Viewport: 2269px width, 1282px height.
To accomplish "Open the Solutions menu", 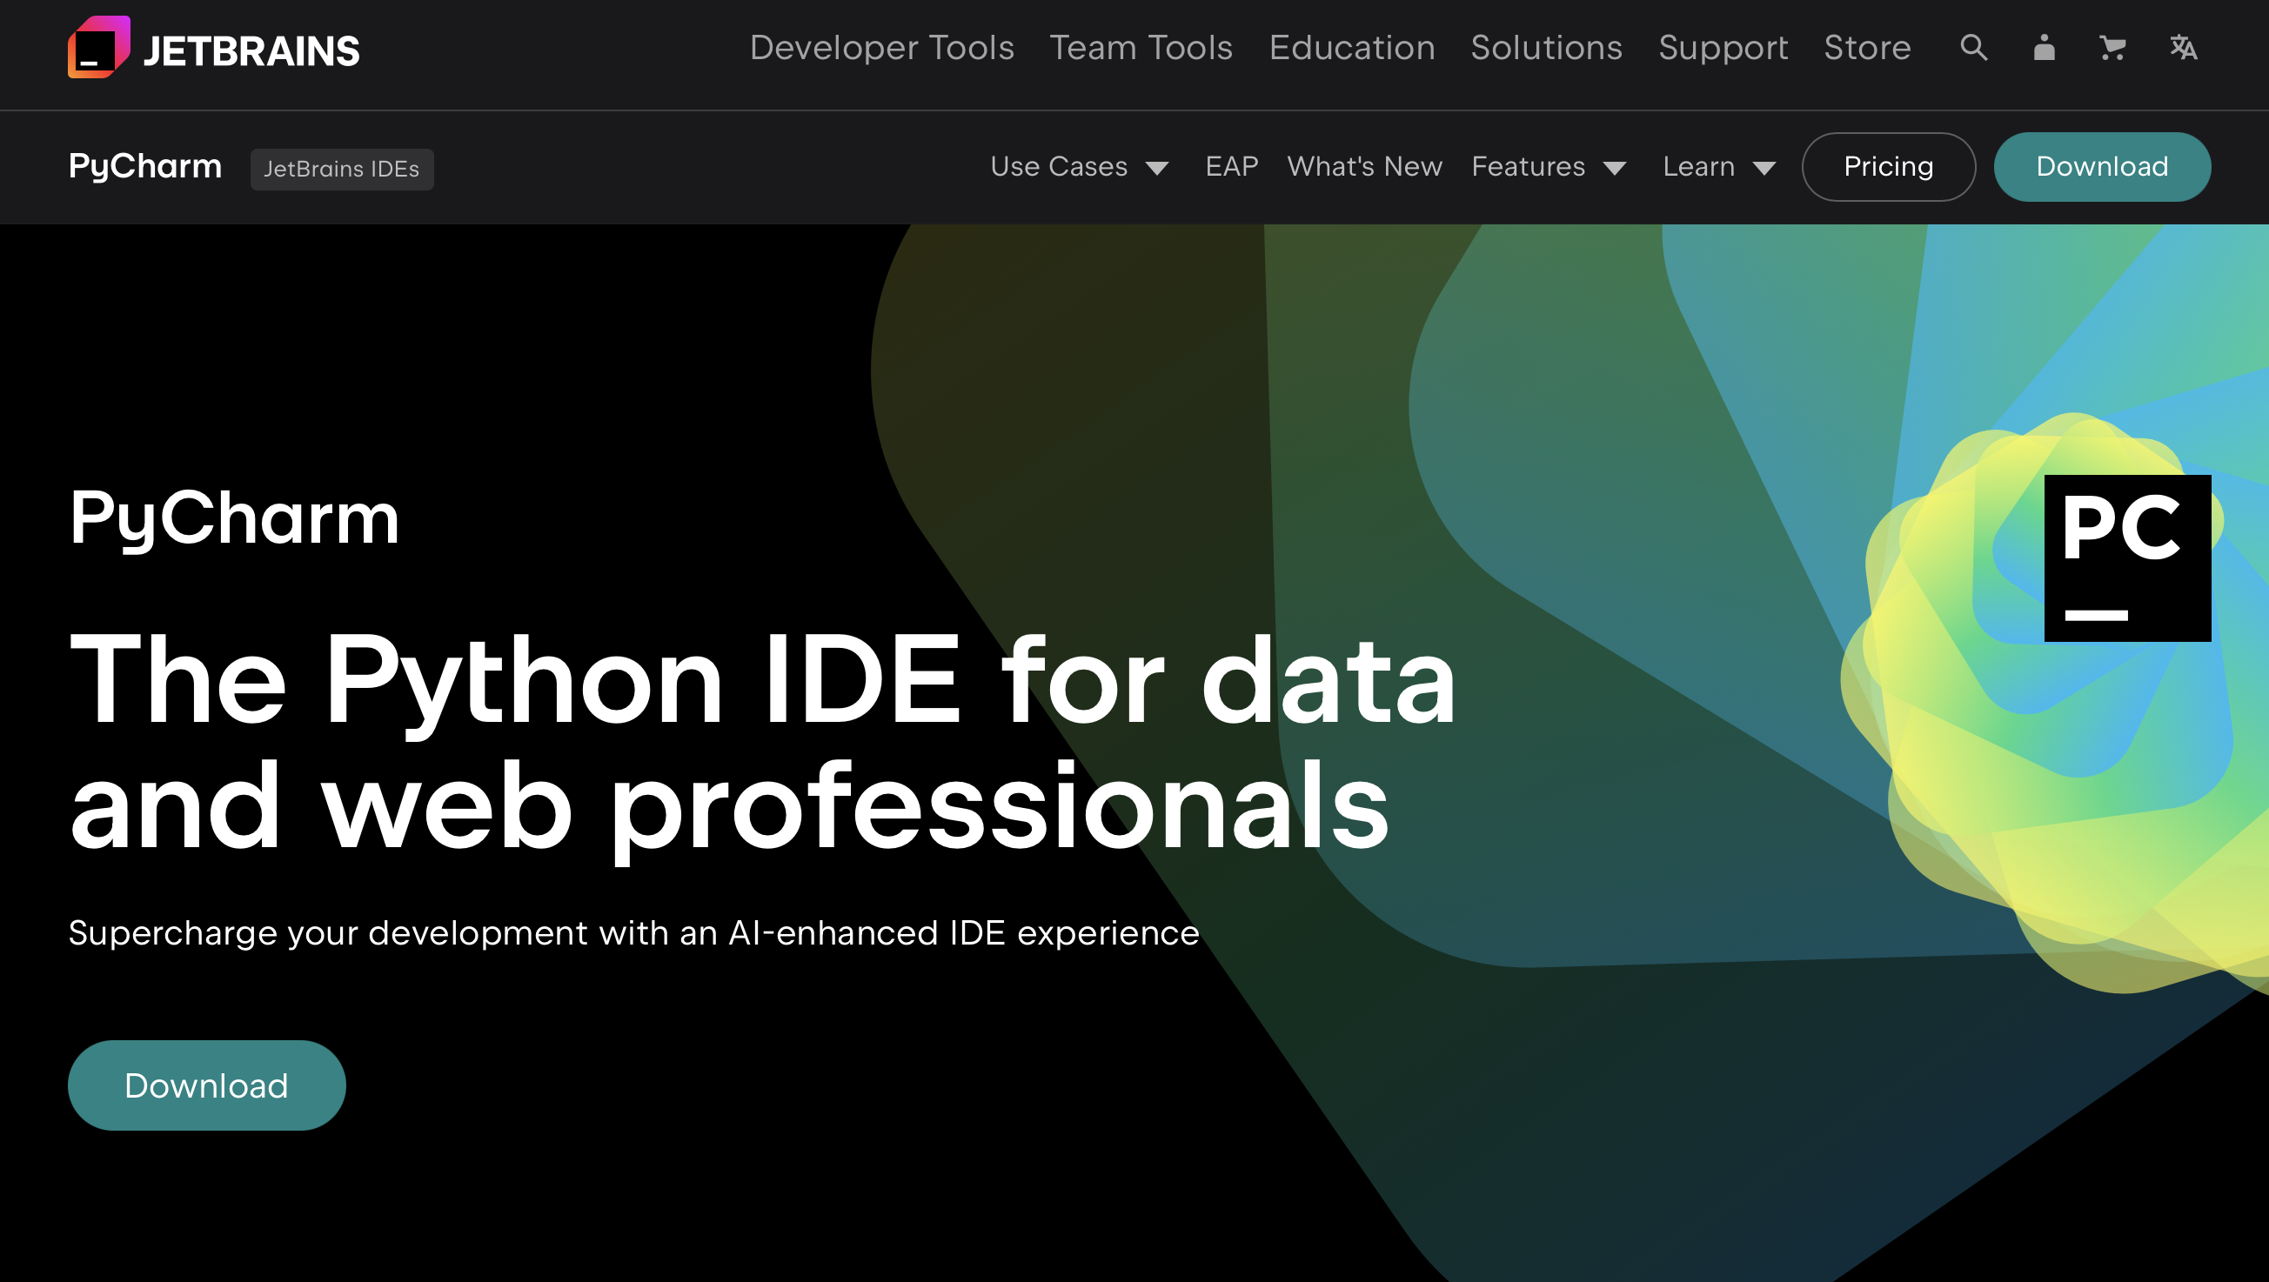I will point(1546,48).
